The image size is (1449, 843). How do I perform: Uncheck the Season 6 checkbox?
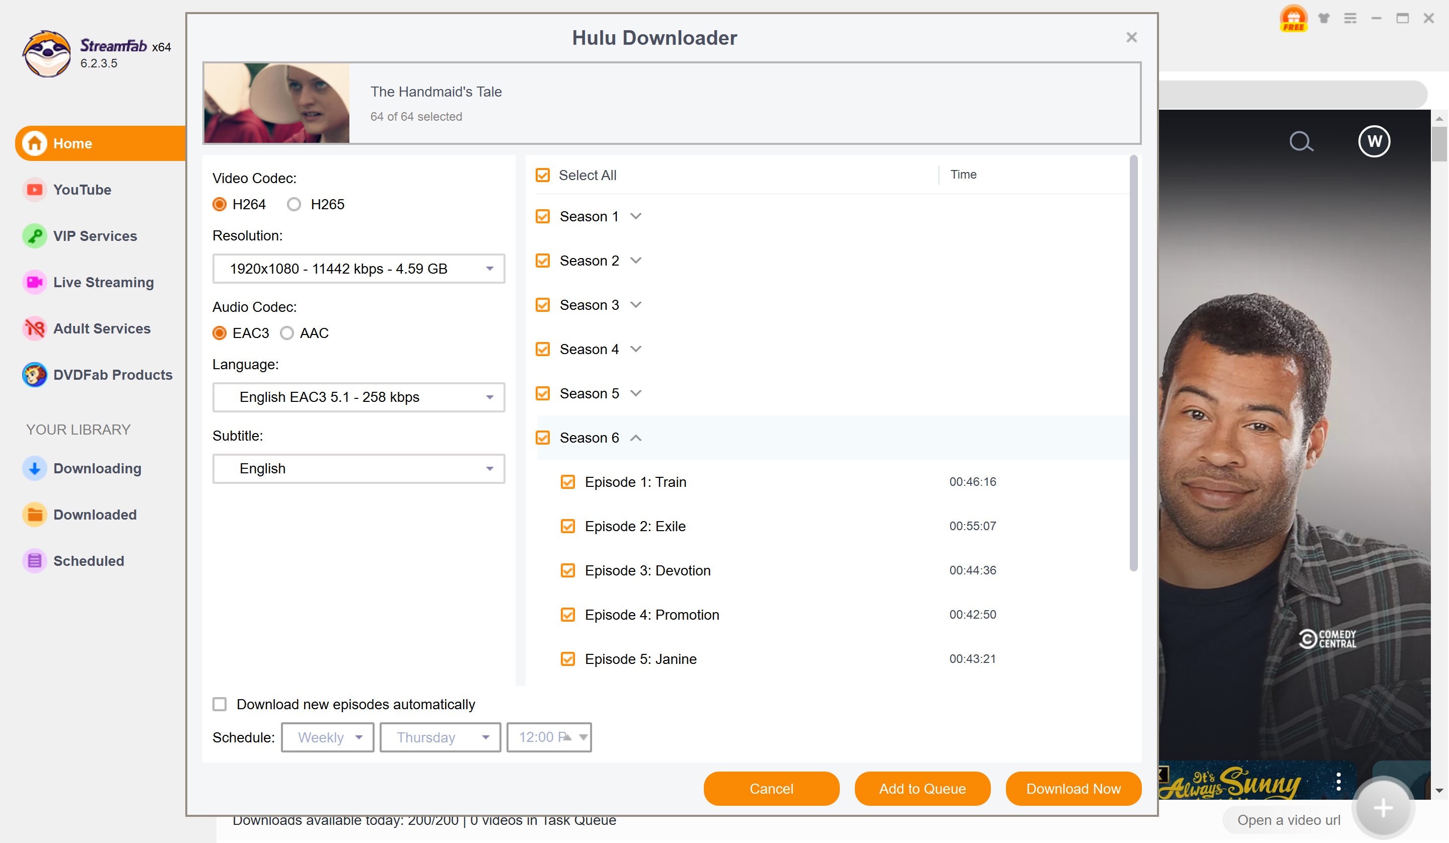pyautogui.click(x=542, y=438)
